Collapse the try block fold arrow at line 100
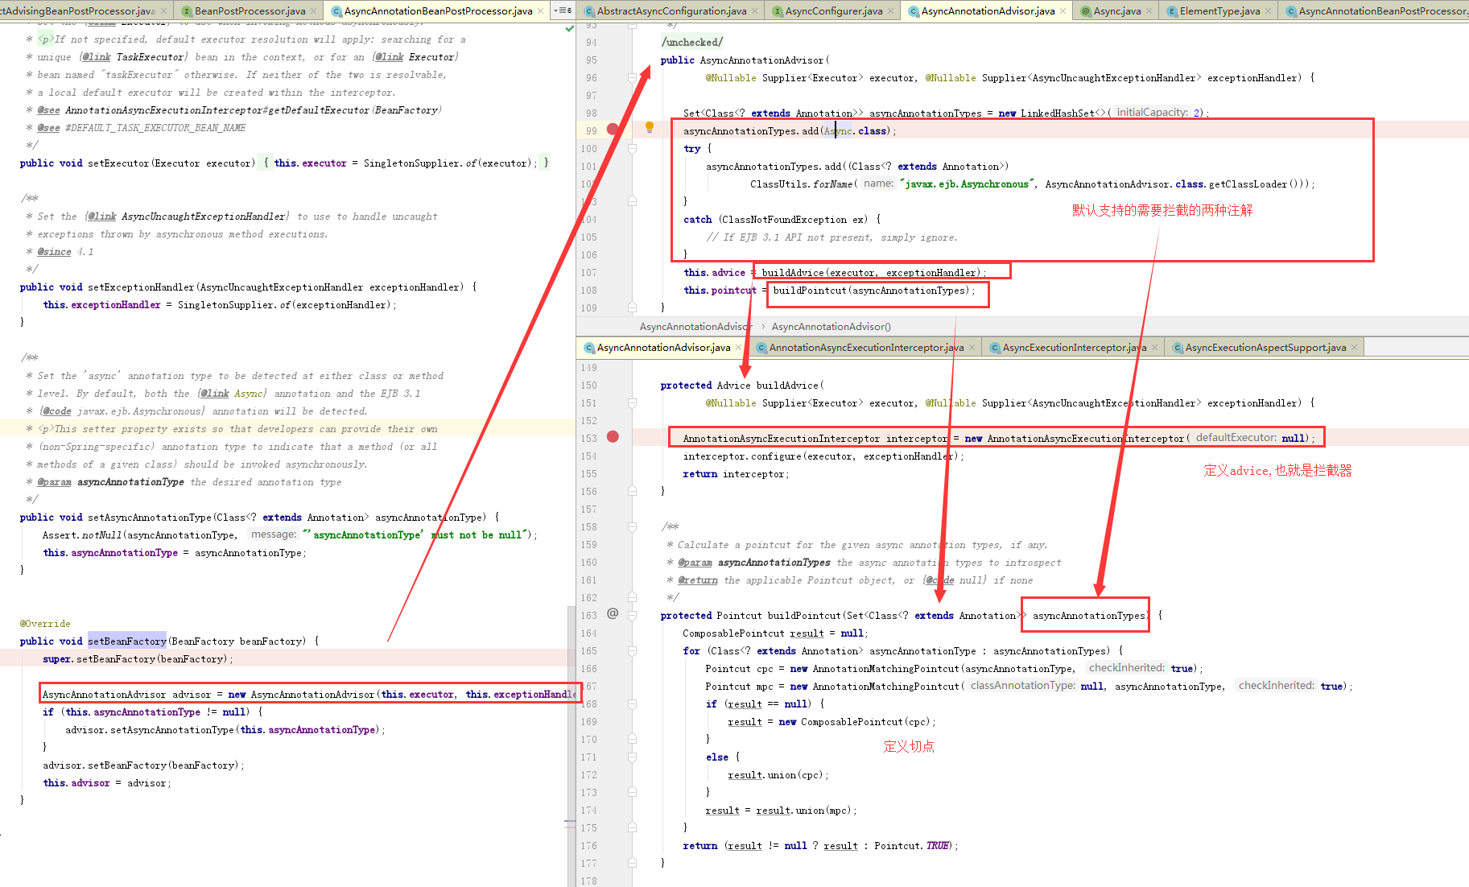 coord(632,148)
